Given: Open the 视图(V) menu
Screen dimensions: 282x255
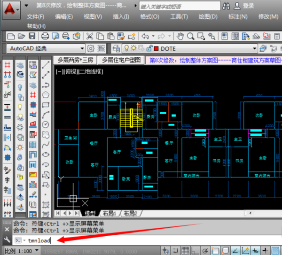Looking at the screenshot, I should pyautogui.click(x=93, y=17).
